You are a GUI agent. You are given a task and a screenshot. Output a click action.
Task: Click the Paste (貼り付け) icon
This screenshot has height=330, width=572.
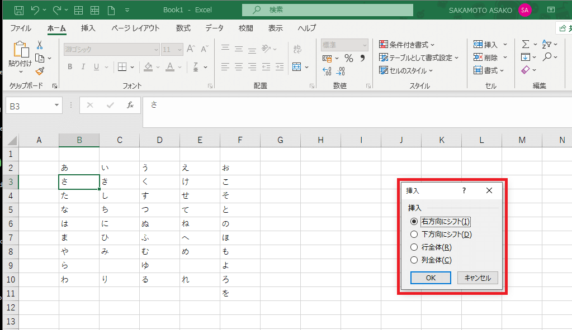pyautogui.click(x=21, y=50)
